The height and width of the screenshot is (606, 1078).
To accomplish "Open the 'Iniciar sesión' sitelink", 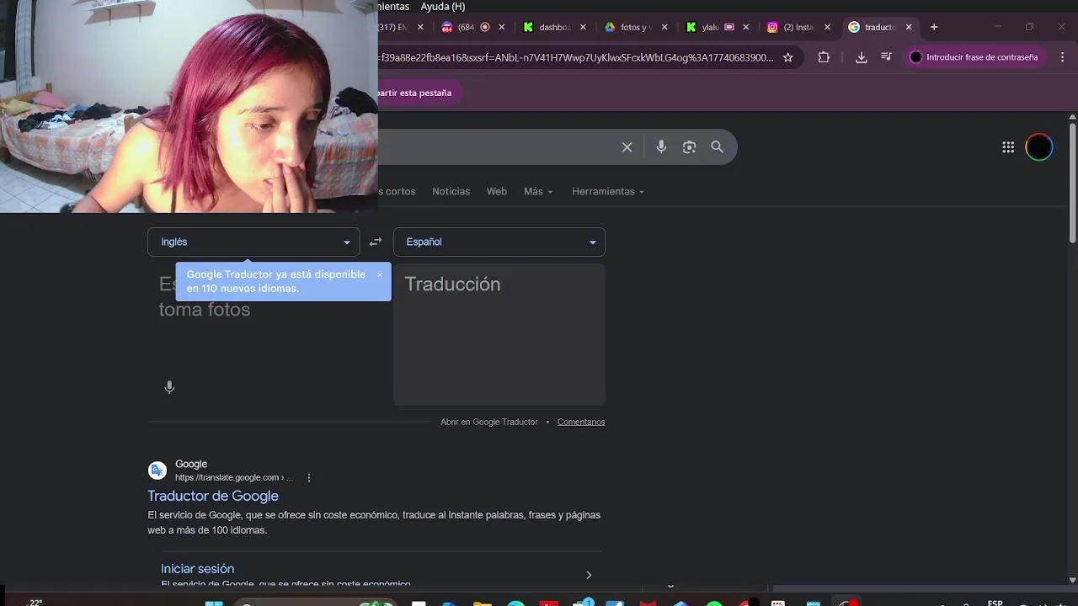I will point(197,569).
